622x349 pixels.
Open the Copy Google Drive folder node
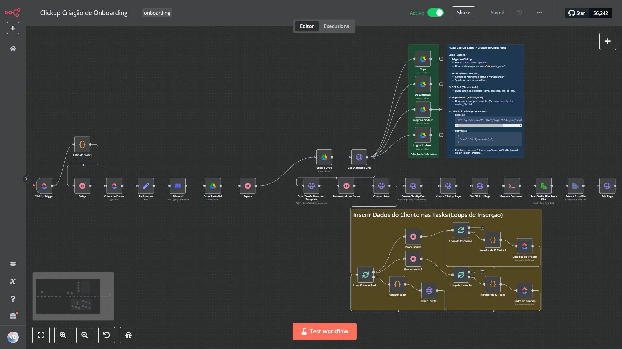[423, 59]
